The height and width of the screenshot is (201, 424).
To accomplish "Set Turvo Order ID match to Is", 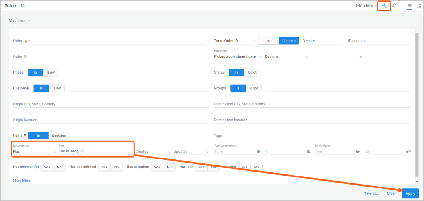I will click(x=268, y=41).
